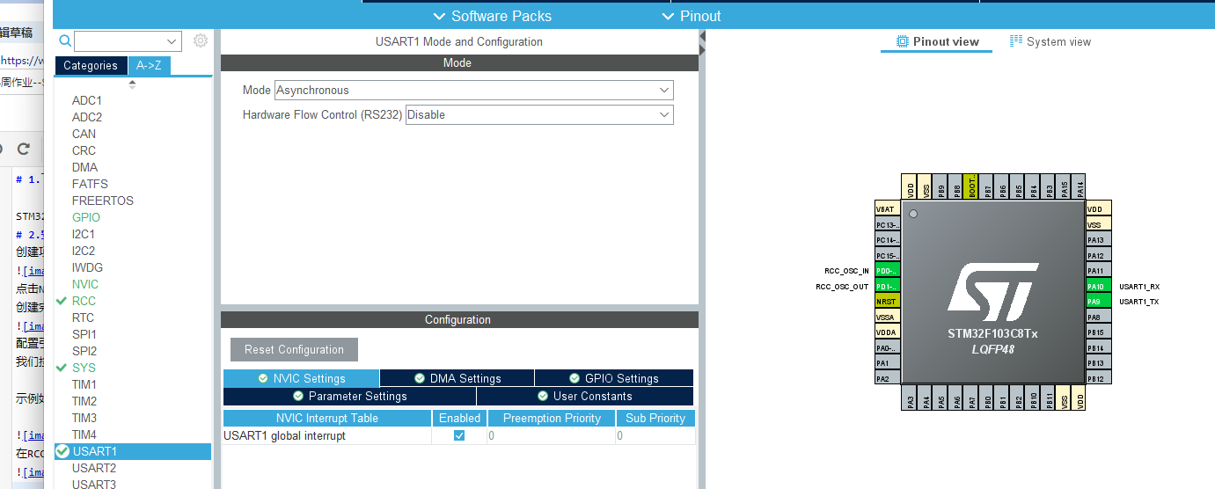Open the peripheral list settings gear
Screen dimensions: 1215x489
tap(201, 40)
